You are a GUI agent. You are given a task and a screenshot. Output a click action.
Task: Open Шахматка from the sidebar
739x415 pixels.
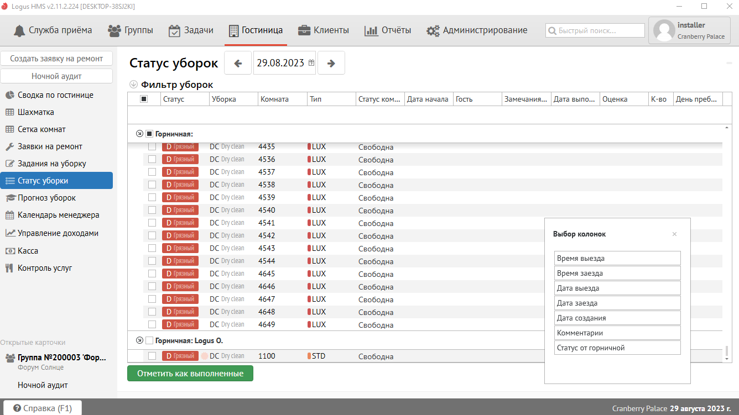tap(35, 112)
